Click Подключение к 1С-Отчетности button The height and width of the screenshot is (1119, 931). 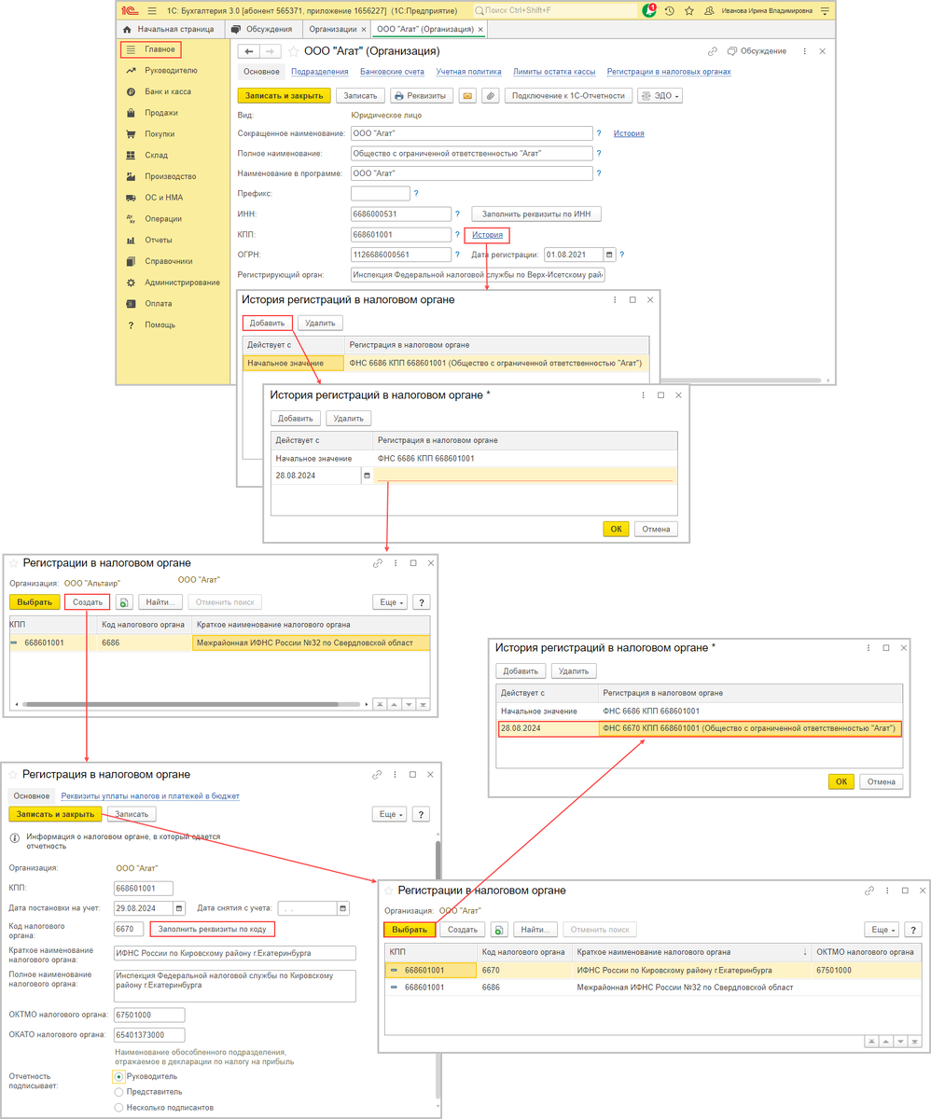click(x=568, y=95)
